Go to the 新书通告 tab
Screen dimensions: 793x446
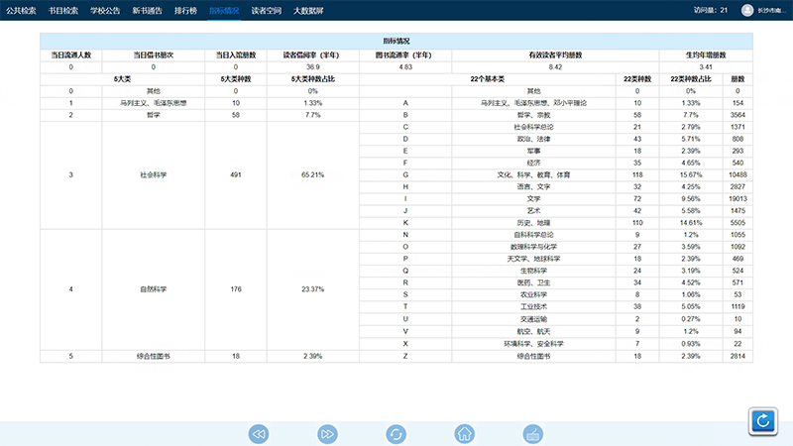pyautogui.click(x=146, y=10)
